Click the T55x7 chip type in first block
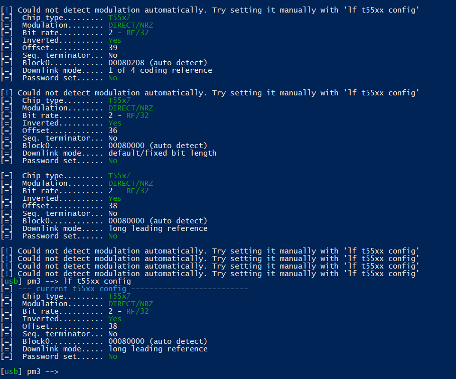Viewport: 456px width, 379px height. (x=119, y=18)
